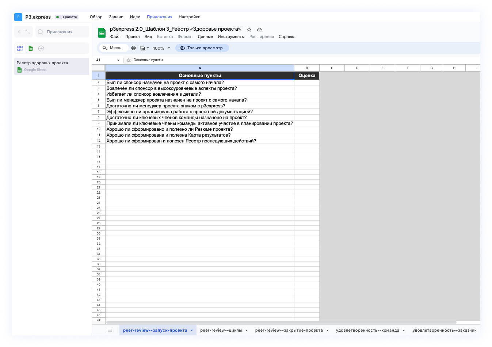
Task: Click the green Google Sheets logo
Action: tap(102, 33)
